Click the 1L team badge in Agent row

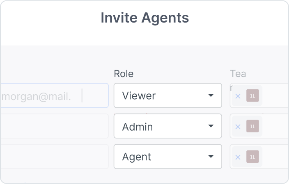click(x=252, y=157)
